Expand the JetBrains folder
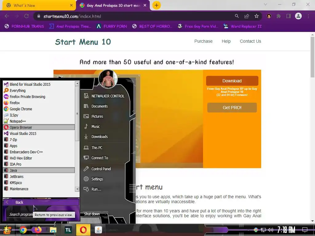The height and width of the screenshot is (236, 315). 39,177
